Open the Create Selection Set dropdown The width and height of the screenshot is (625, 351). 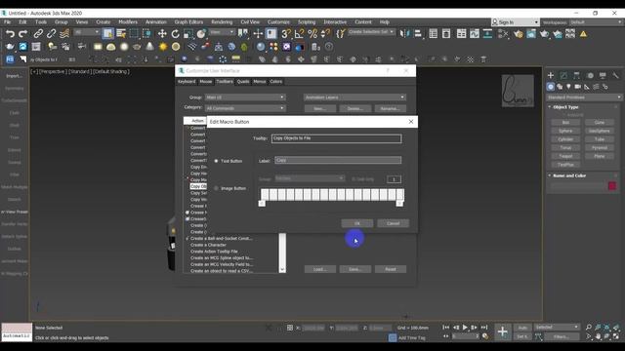tap(371, 32)
